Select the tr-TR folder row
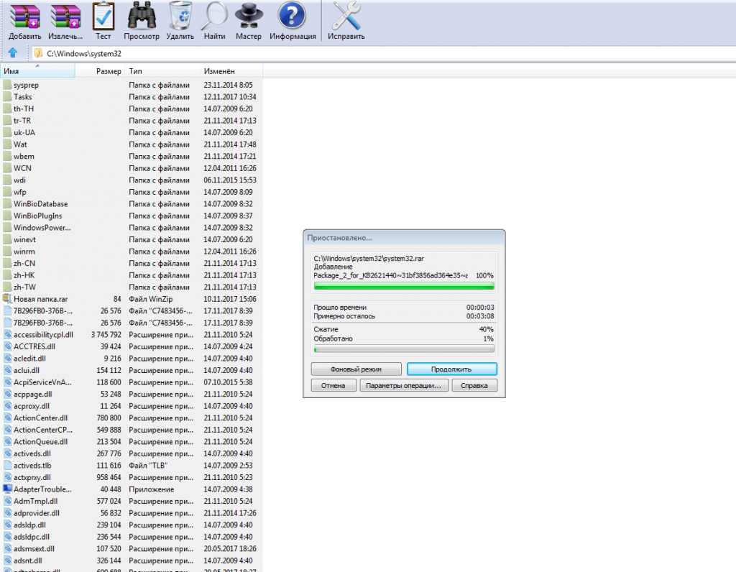 pos(132,121)
